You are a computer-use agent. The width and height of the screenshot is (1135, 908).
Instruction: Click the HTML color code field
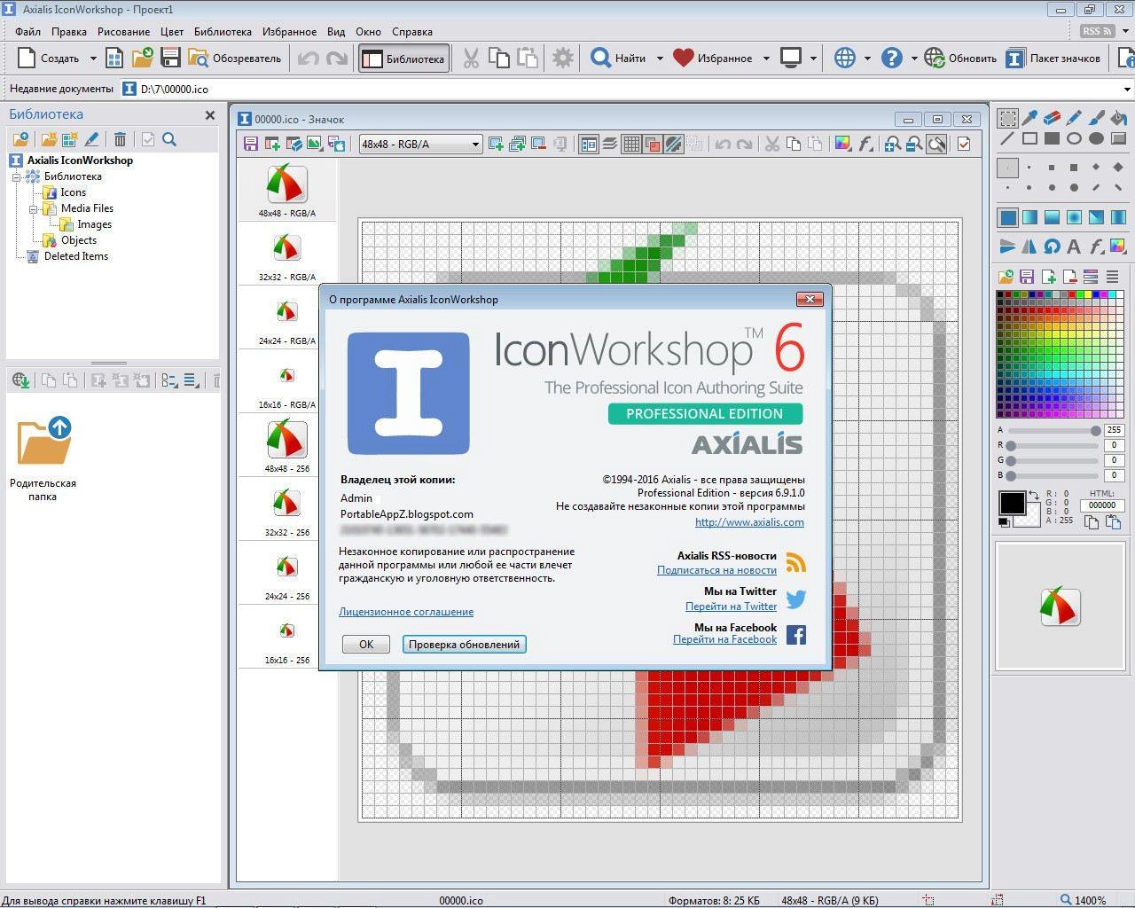click(1102, 505)
